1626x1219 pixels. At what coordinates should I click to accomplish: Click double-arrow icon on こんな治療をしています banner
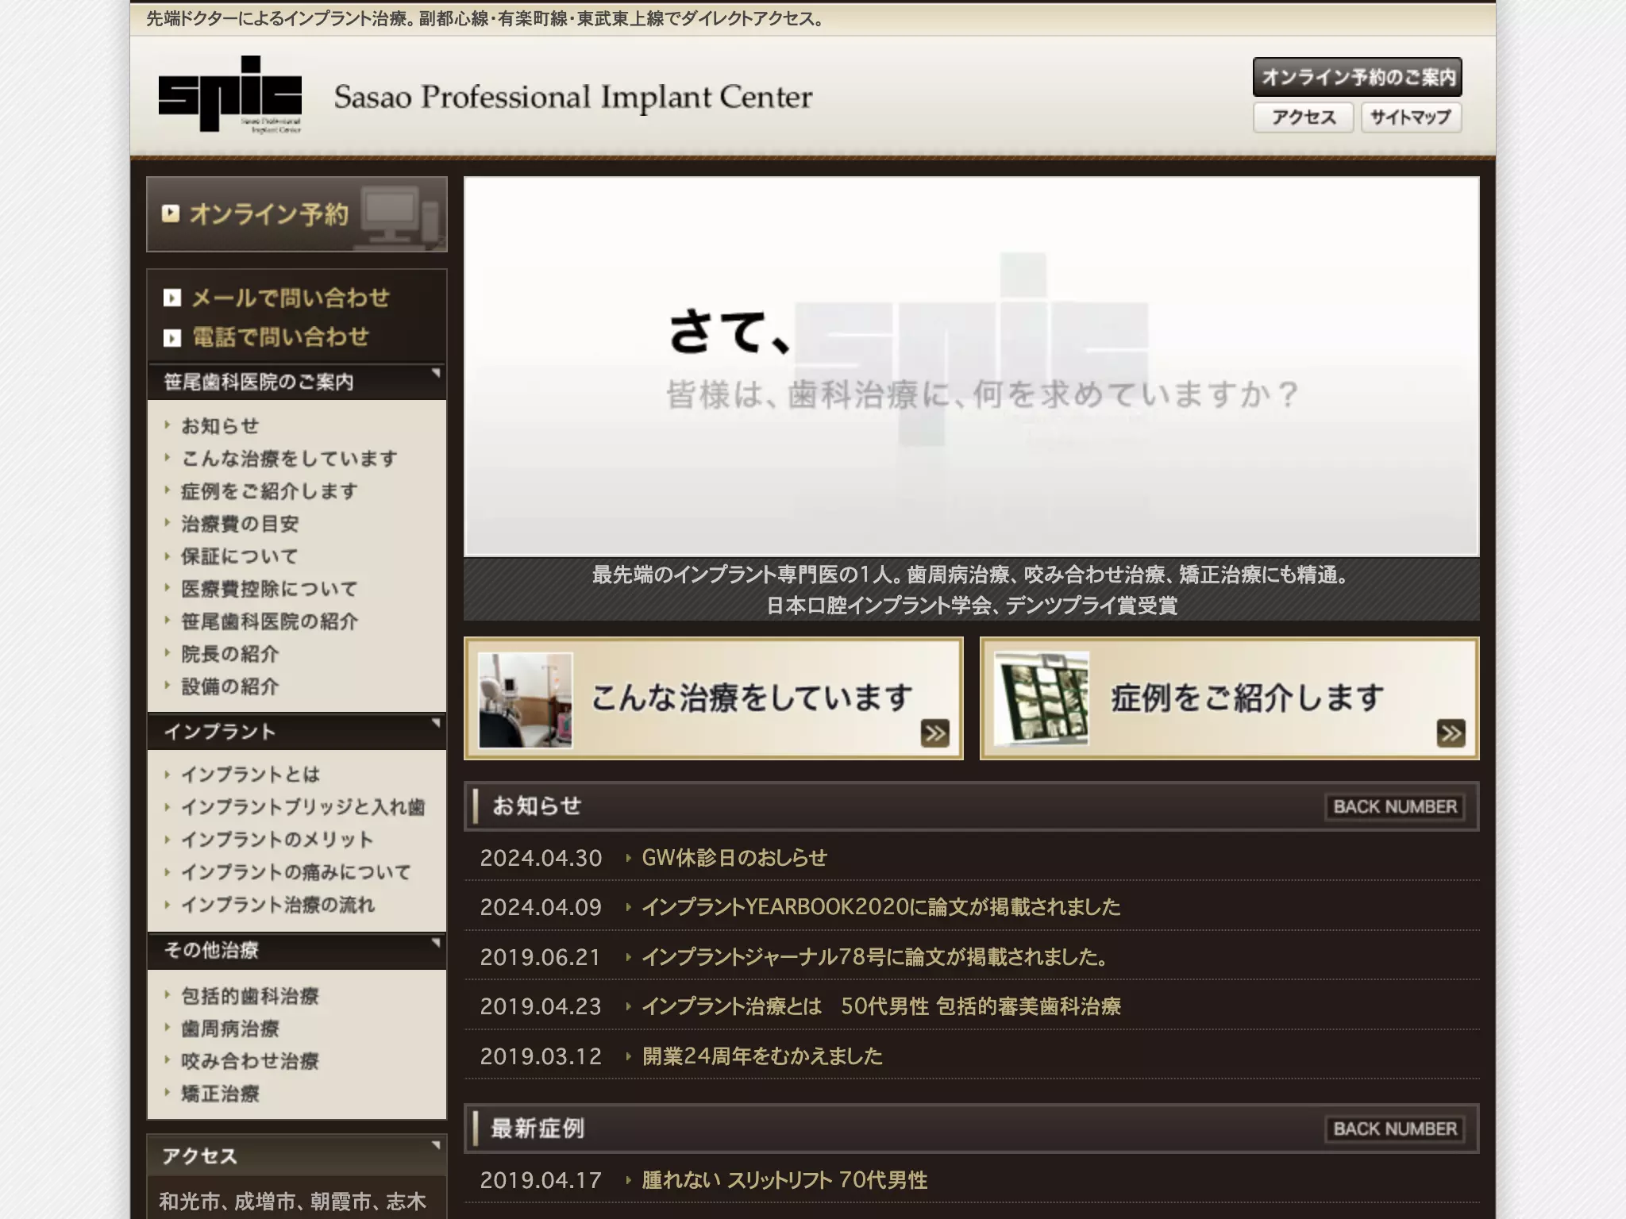coord(934,733)
